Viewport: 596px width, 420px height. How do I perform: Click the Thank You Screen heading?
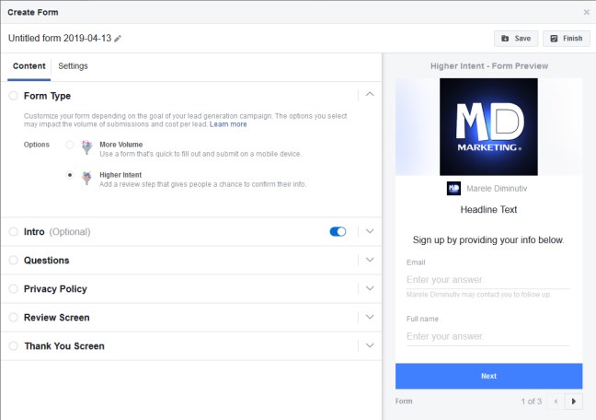[64, 346]
